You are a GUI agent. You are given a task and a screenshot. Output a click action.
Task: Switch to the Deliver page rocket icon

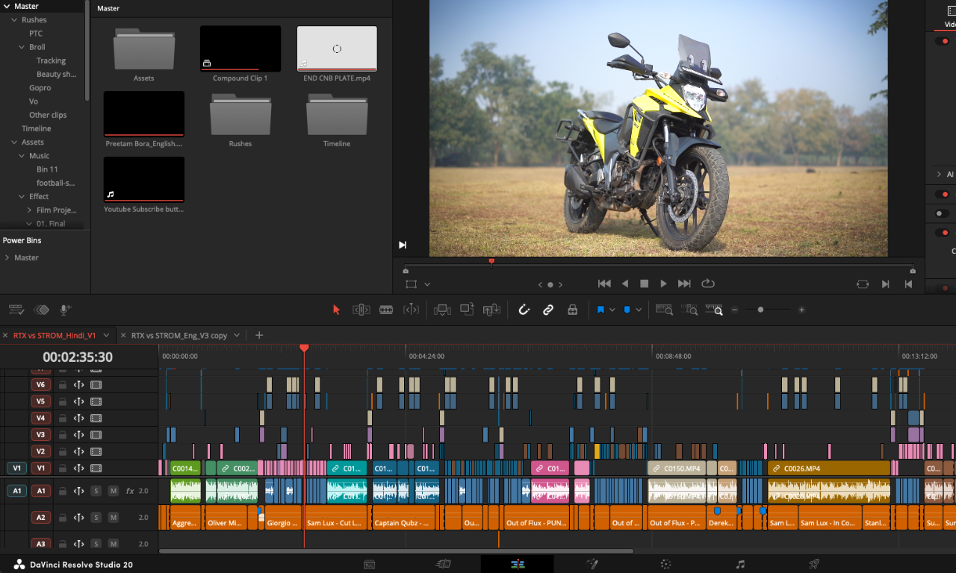tap(814, 564)
